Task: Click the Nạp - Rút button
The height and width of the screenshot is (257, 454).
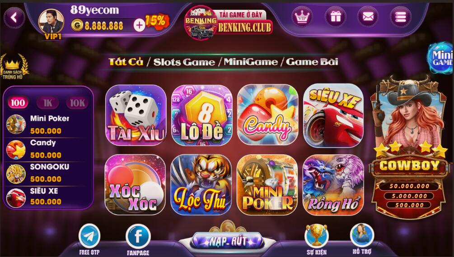Action: coord(228,241)
